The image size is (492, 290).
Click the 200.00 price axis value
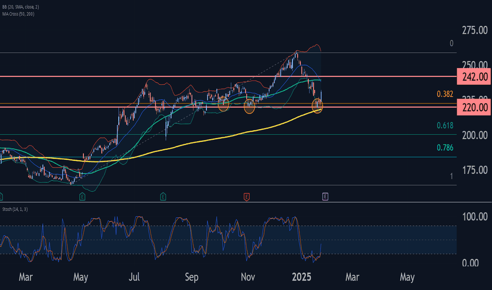475,136
